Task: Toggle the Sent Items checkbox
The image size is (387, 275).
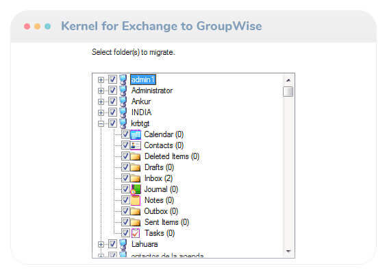Action: tap(125, 222)
